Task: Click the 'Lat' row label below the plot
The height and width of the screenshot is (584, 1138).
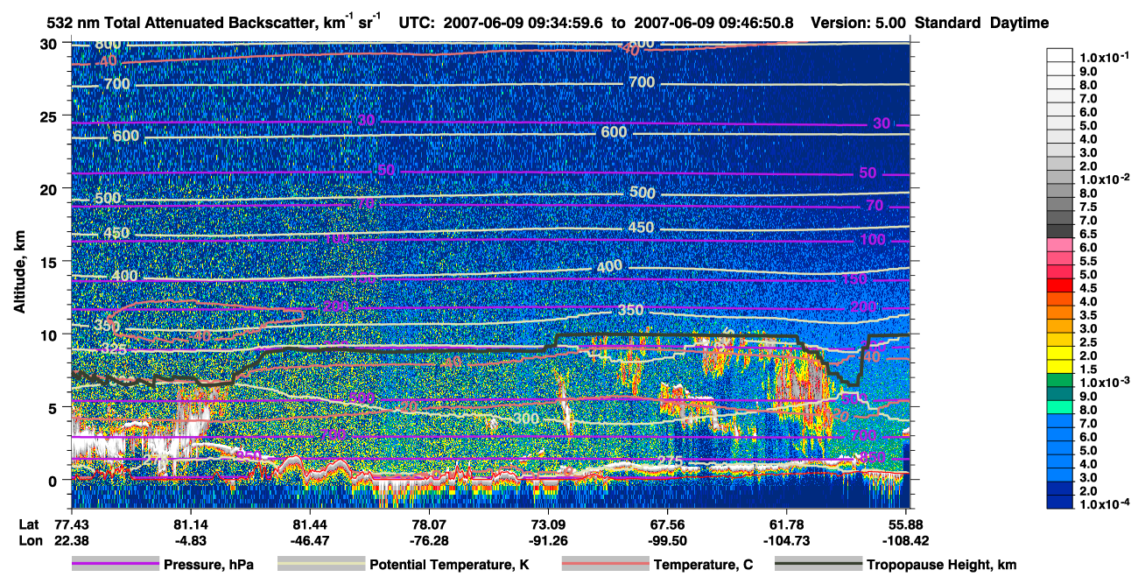Action: coord(30,524)
